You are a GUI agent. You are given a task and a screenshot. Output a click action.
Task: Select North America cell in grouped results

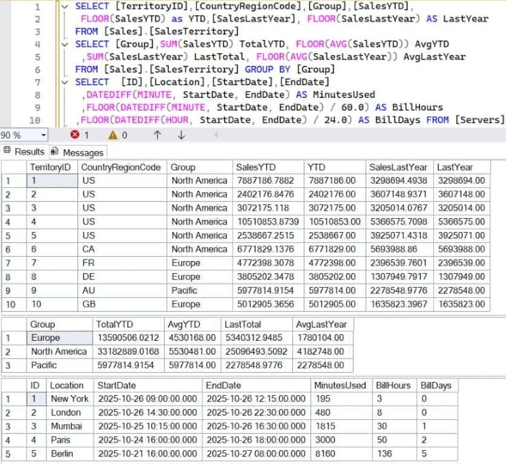pyautogui.click(x=59, y=351)
